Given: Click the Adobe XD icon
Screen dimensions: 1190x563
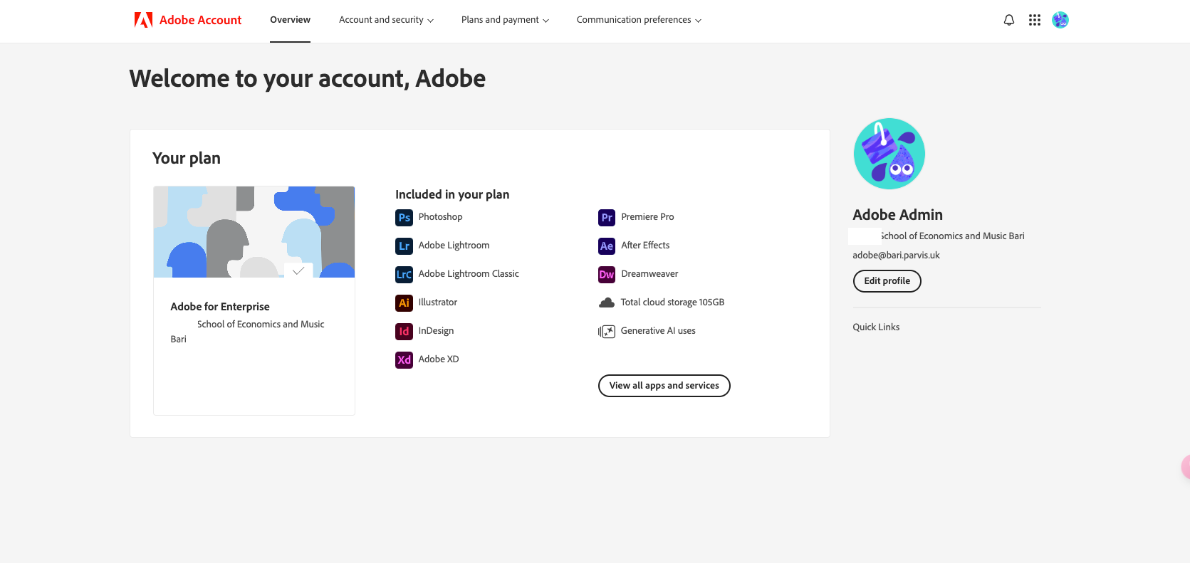Looking at the screenshot, I should pos(404,360).
